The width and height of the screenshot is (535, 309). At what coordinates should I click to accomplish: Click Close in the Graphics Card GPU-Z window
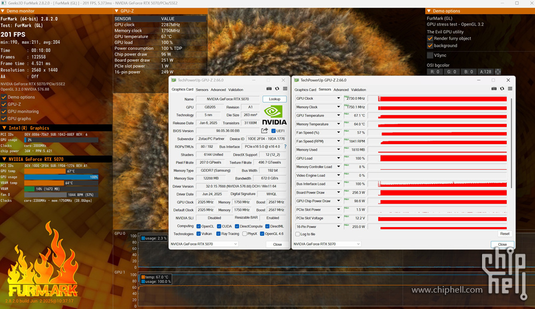(x=277, y=244)
